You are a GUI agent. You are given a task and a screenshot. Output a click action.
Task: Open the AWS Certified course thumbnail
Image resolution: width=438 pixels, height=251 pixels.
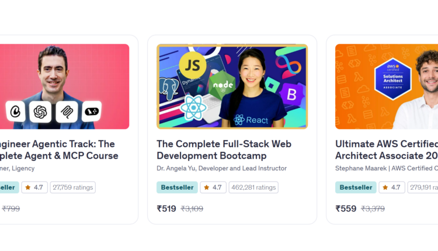[x=387, y=86]
